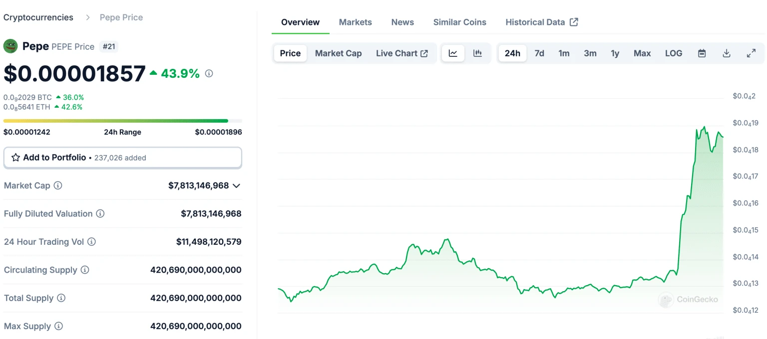Viewport: 767px width, 339px height.
Task: Toggle the LOG scale option
Action: 674,53
